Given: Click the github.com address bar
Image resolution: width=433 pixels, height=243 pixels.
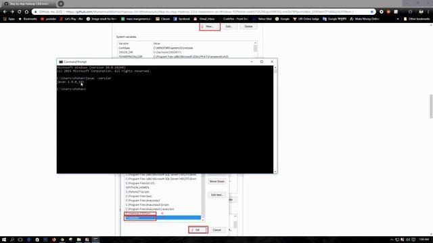Looking at the screenshot, I should tap(204, 12).
